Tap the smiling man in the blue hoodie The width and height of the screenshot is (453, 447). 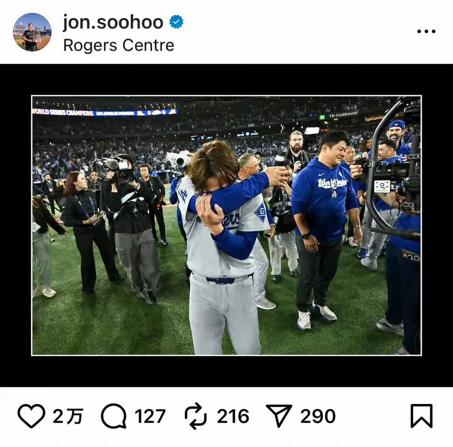[325, 204]
